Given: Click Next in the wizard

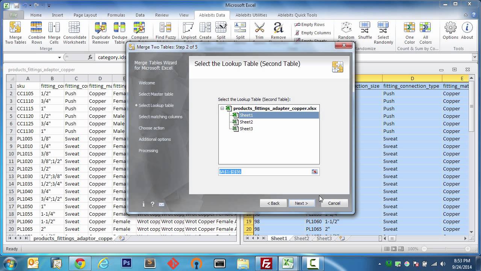Looking at the screenshot, I should coord(301,203).
